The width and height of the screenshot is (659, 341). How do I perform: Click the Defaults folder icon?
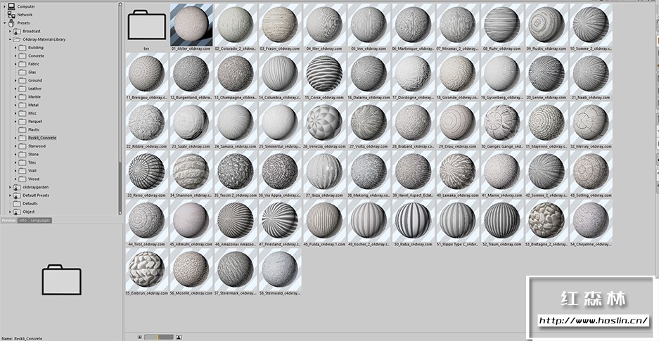[x=17, y=204]
